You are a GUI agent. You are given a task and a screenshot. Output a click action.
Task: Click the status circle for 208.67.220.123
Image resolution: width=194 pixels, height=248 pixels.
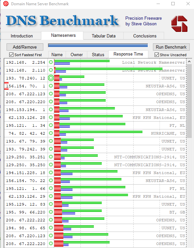[x=51, y=236]
